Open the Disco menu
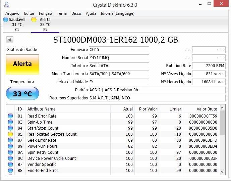Image resolution: width=231 pixels, height=181 pixels. [x=76, y=13]
